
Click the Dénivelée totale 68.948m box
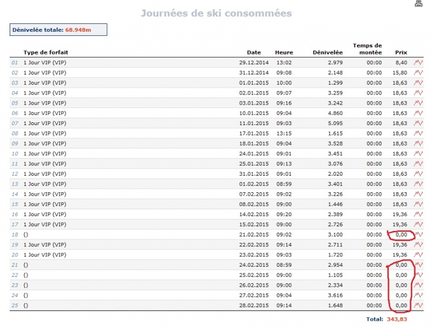point(59,30)
